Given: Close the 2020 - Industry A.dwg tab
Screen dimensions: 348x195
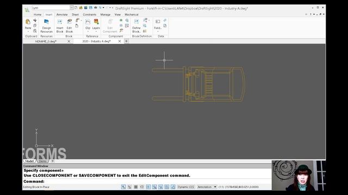Looking at the screenshot, I should 120,41.
